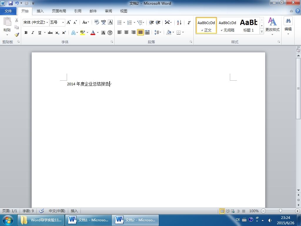Switch to Outline view icon

(238, 211)
